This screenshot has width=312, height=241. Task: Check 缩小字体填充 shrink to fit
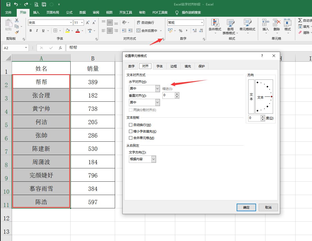(131, 131)
